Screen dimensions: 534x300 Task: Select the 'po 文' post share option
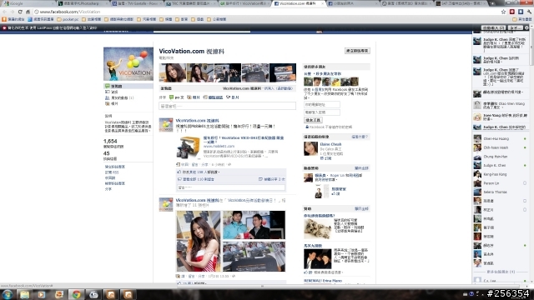click(176, 97)
